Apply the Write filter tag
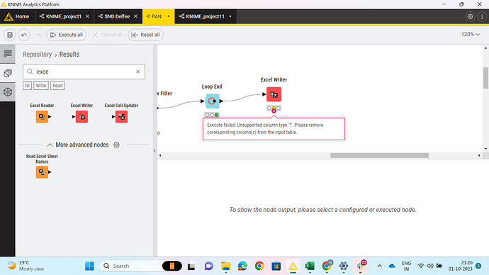 coord(41,86)
